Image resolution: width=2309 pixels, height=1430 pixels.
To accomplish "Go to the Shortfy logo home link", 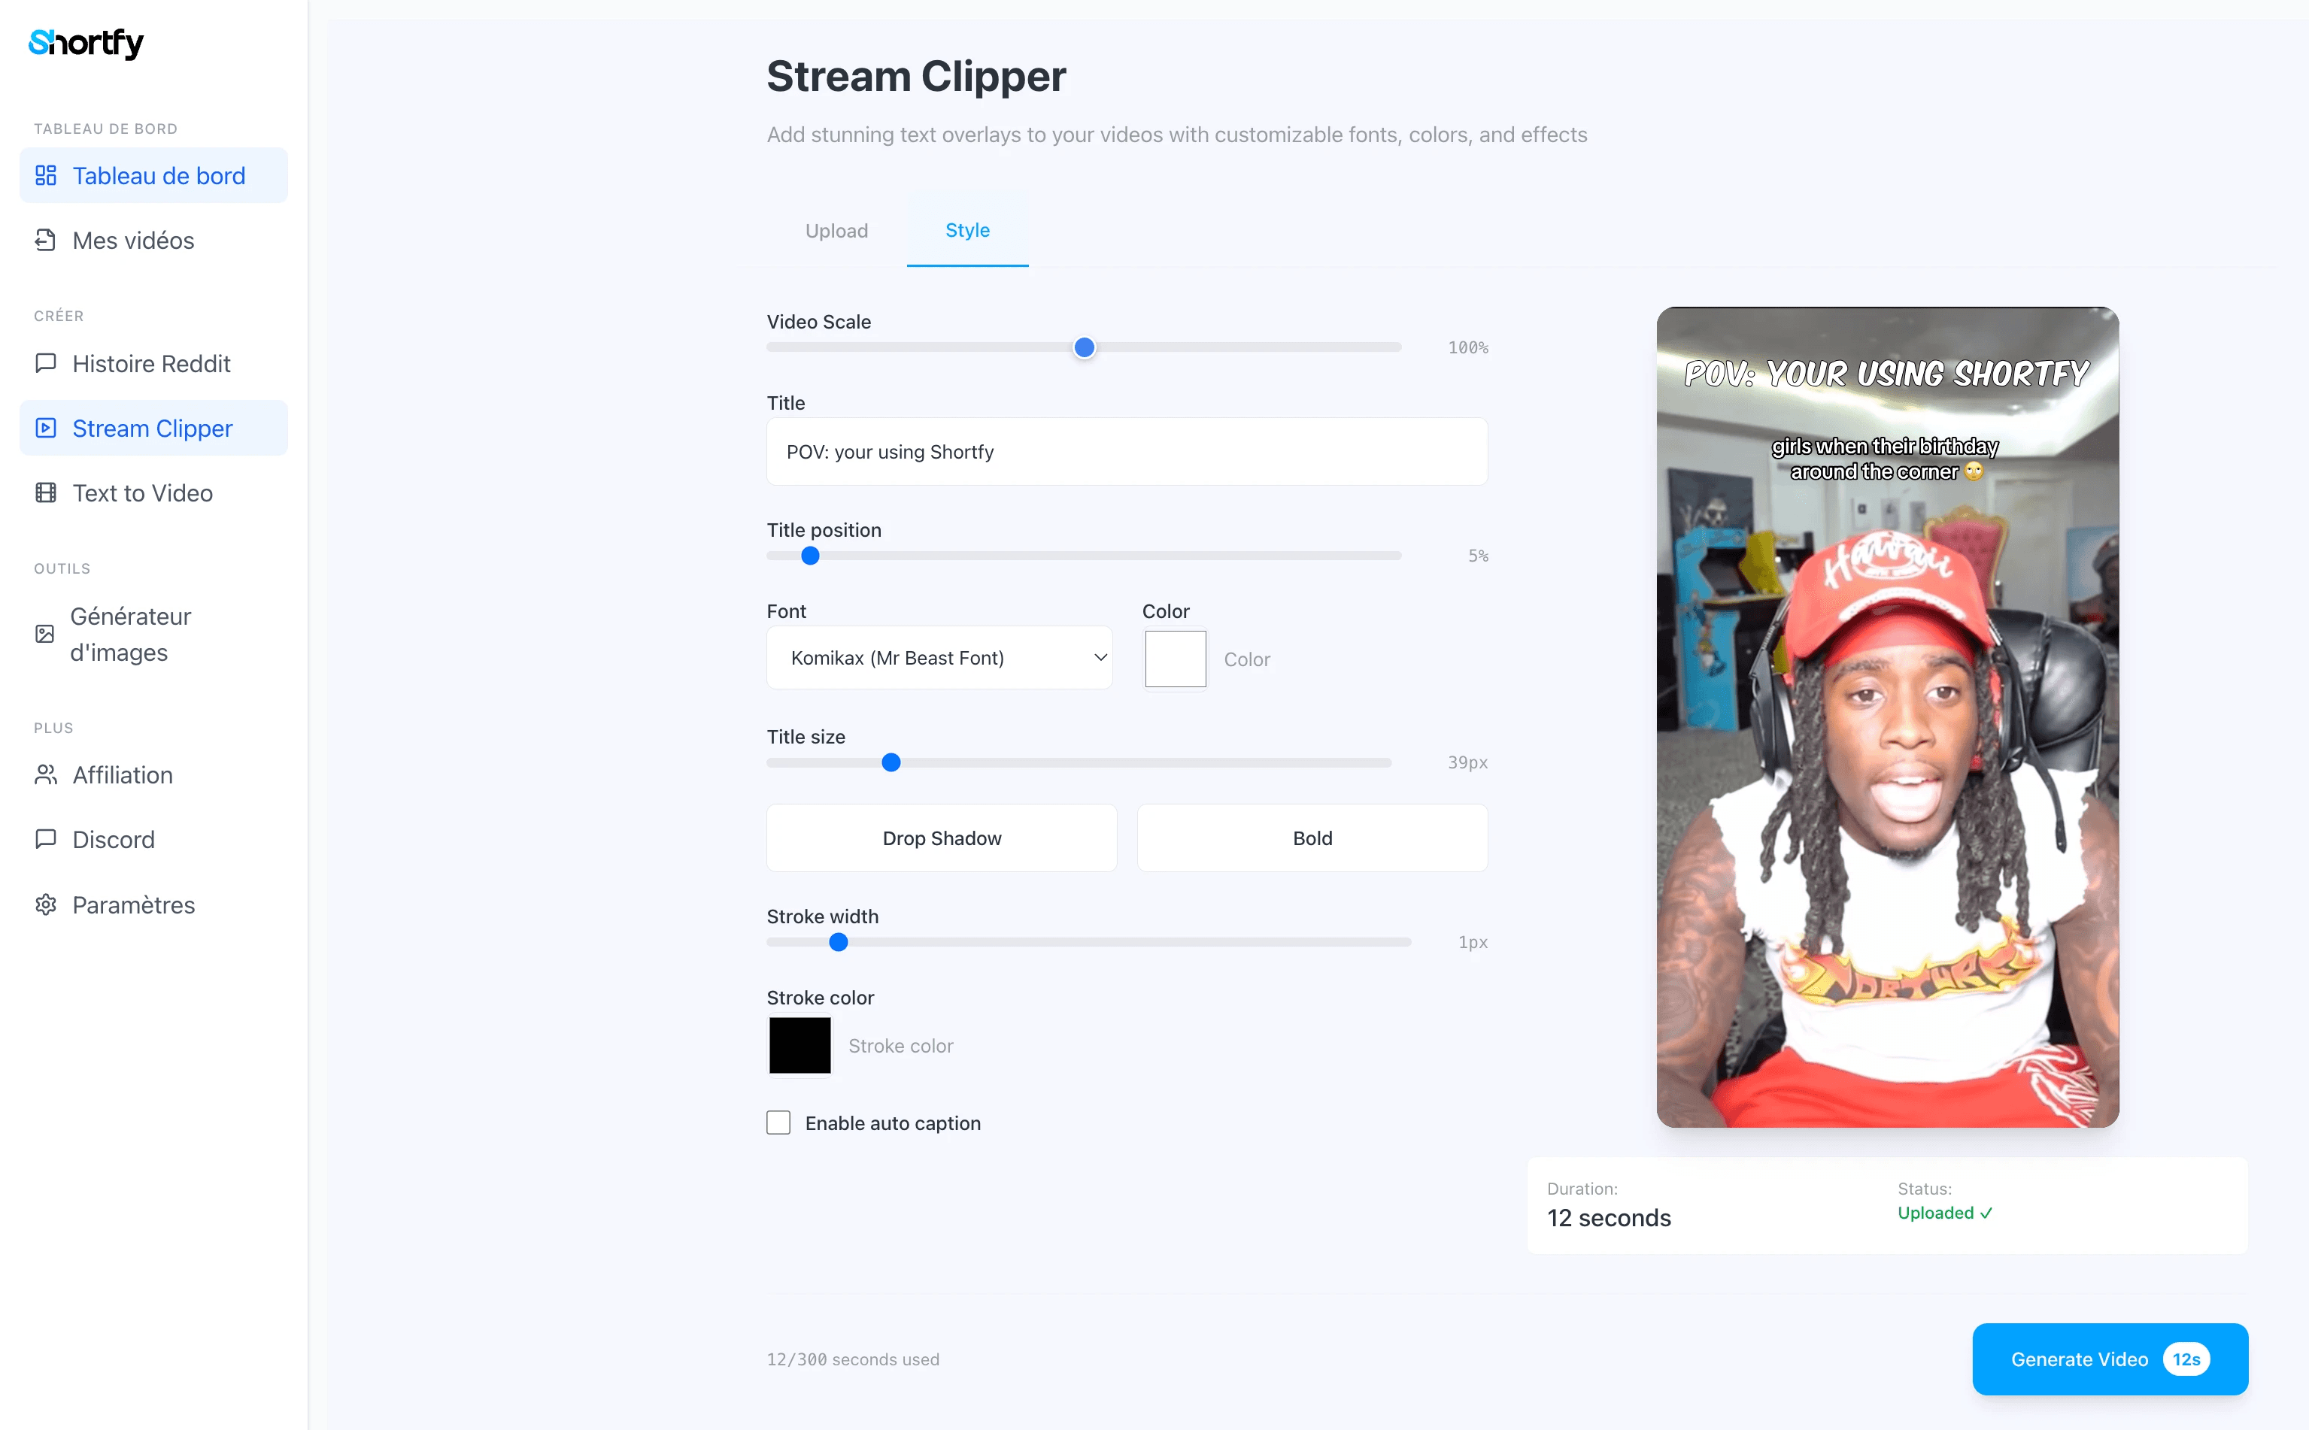I will pyautogui.click(x=86, y=43).
